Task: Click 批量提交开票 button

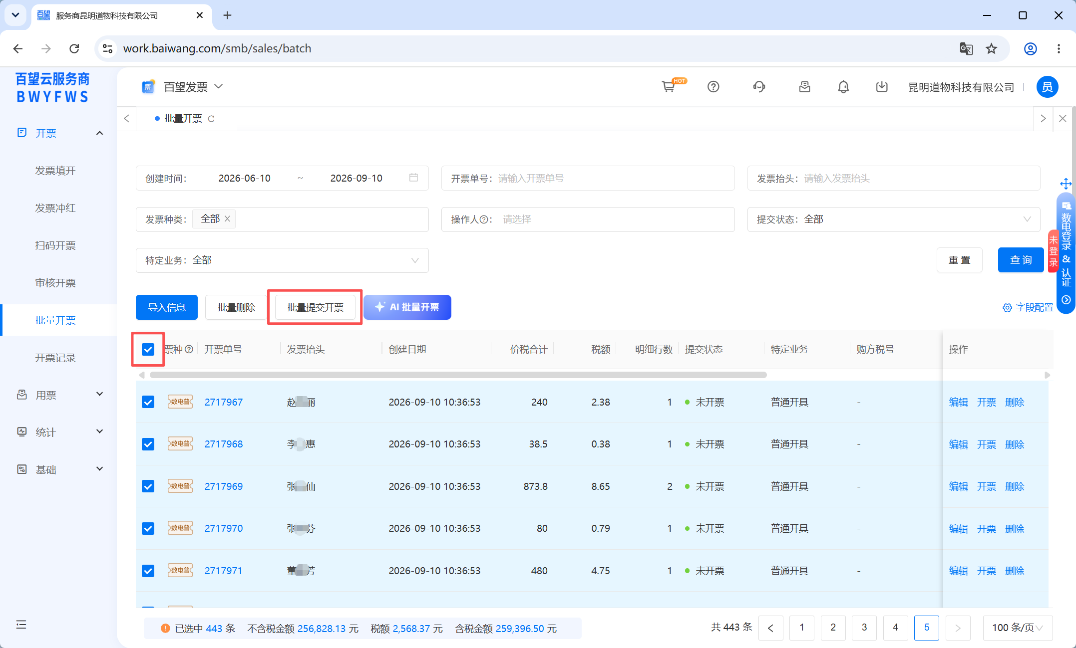Action: (316, 307)
